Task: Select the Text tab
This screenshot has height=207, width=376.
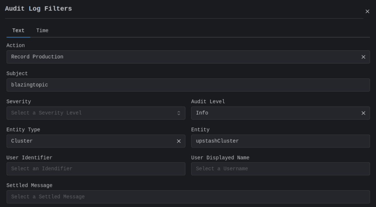Action: pos(18,31)
